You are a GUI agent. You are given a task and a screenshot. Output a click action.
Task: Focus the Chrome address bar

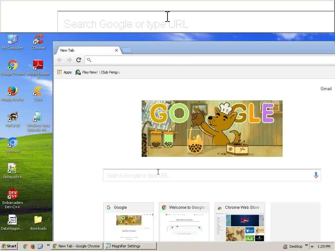click(x=210, y=60)
